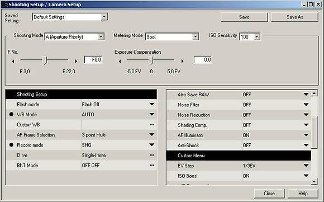This screenshot has height=202, width=324.
Task: Click the Save As button
Action: 294,17
